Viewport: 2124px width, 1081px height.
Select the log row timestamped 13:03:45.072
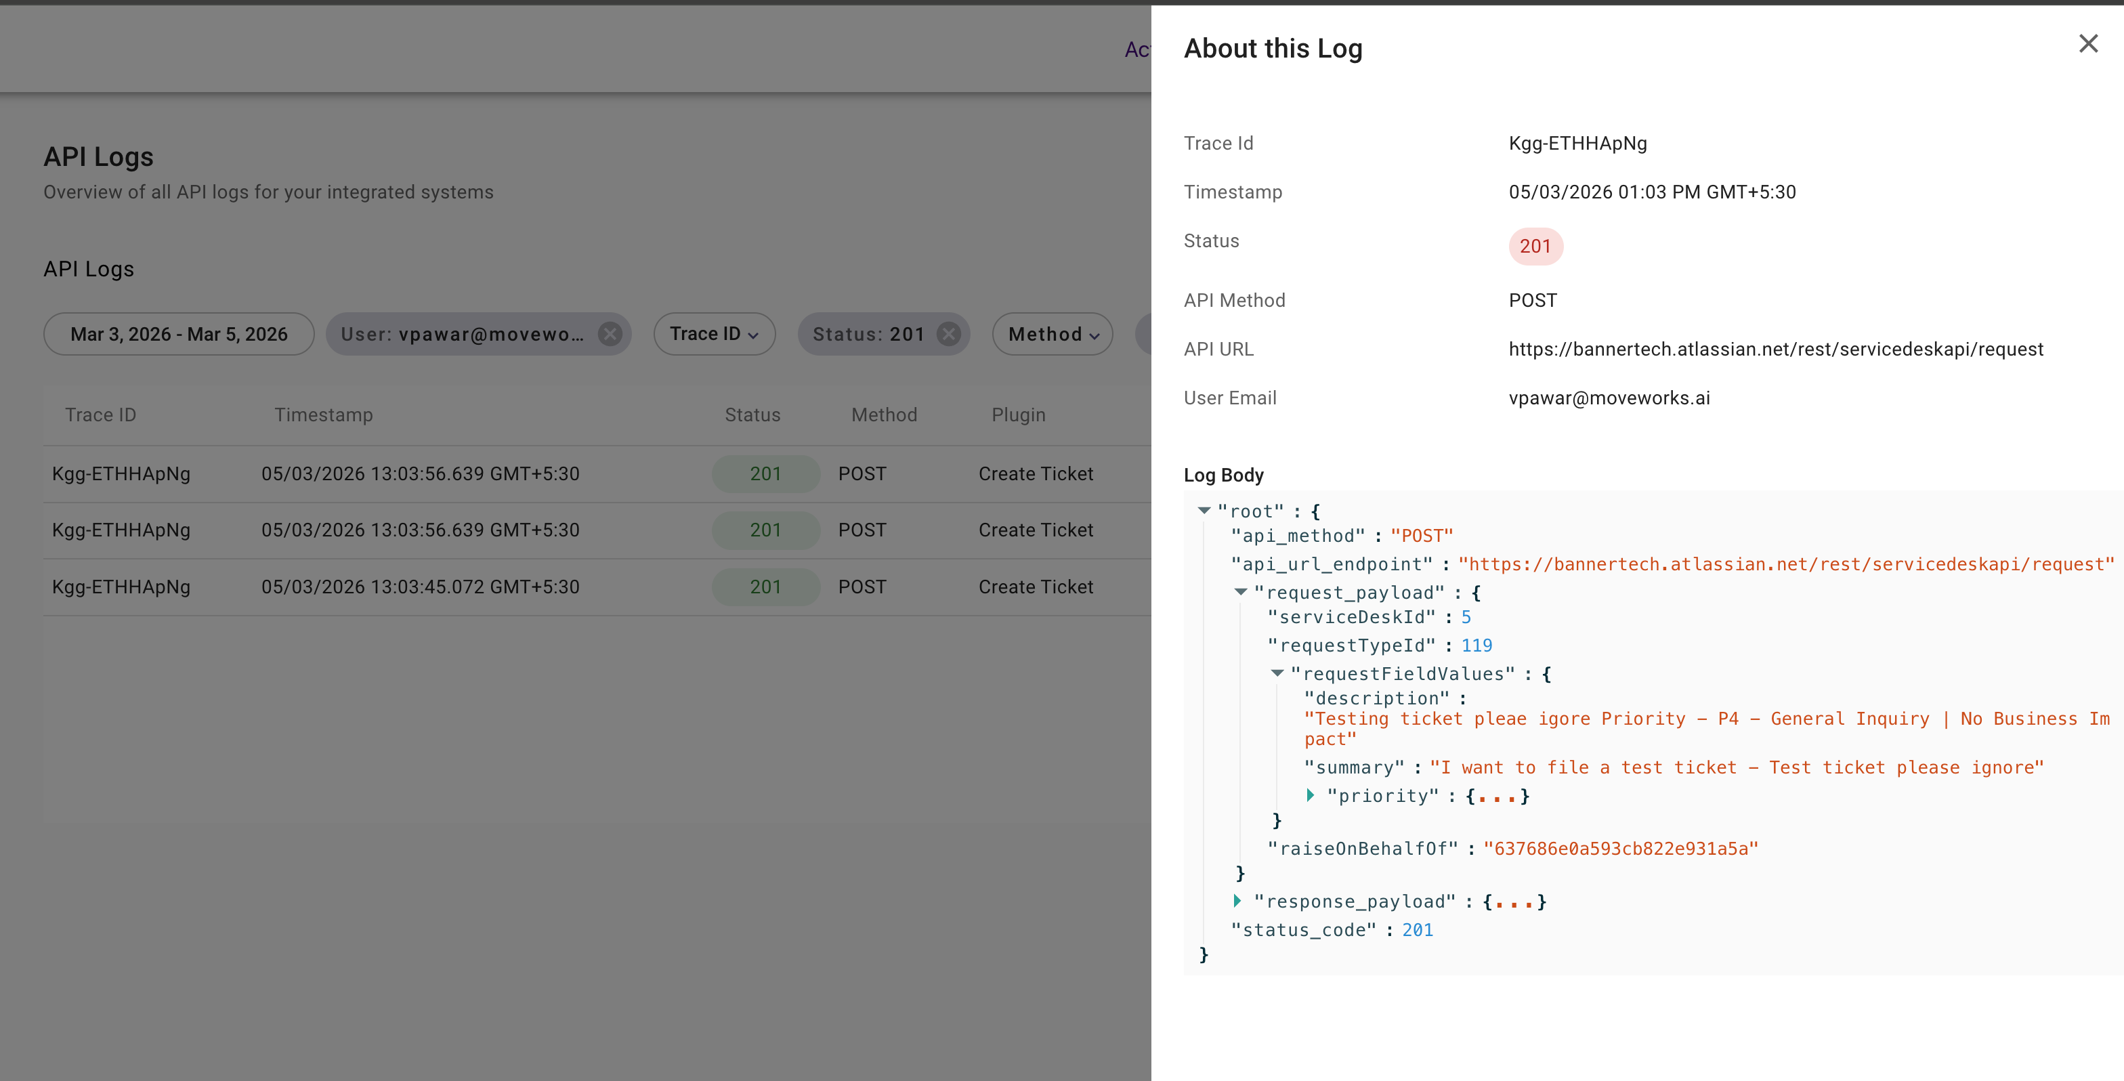coord(420,587)
